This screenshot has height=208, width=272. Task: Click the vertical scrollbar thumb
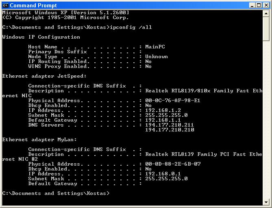coord(266,28)
